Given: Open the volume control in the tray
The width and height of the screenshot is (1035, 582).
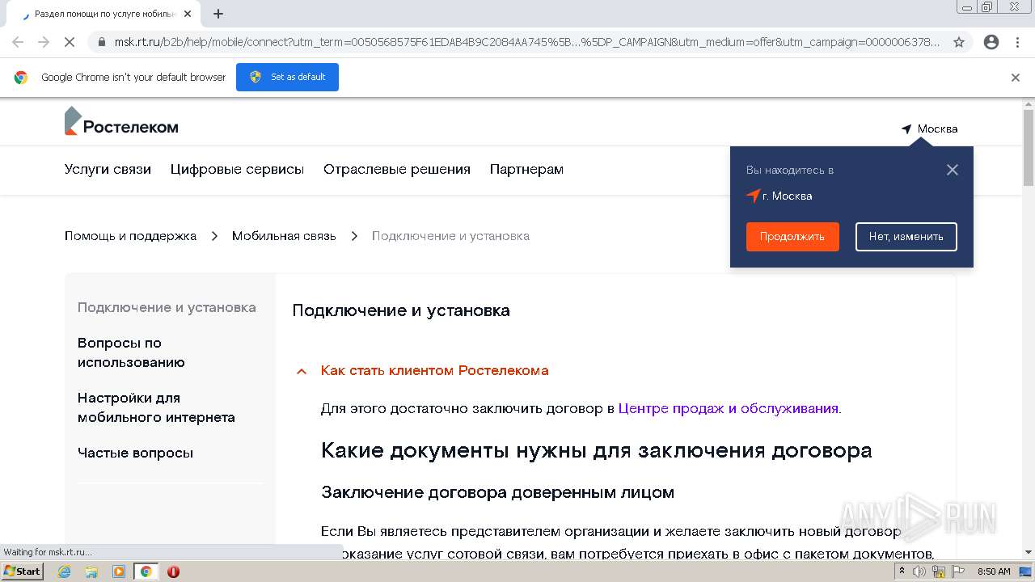Looking at the screenshot, I should (919, 571).
